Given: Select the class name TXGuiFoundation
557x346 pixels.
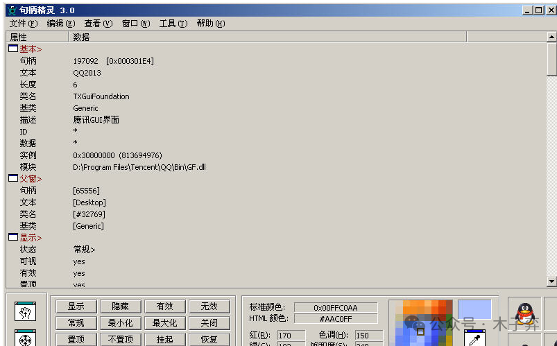Looking at the screenshot, I should click(x=101, y=96).
